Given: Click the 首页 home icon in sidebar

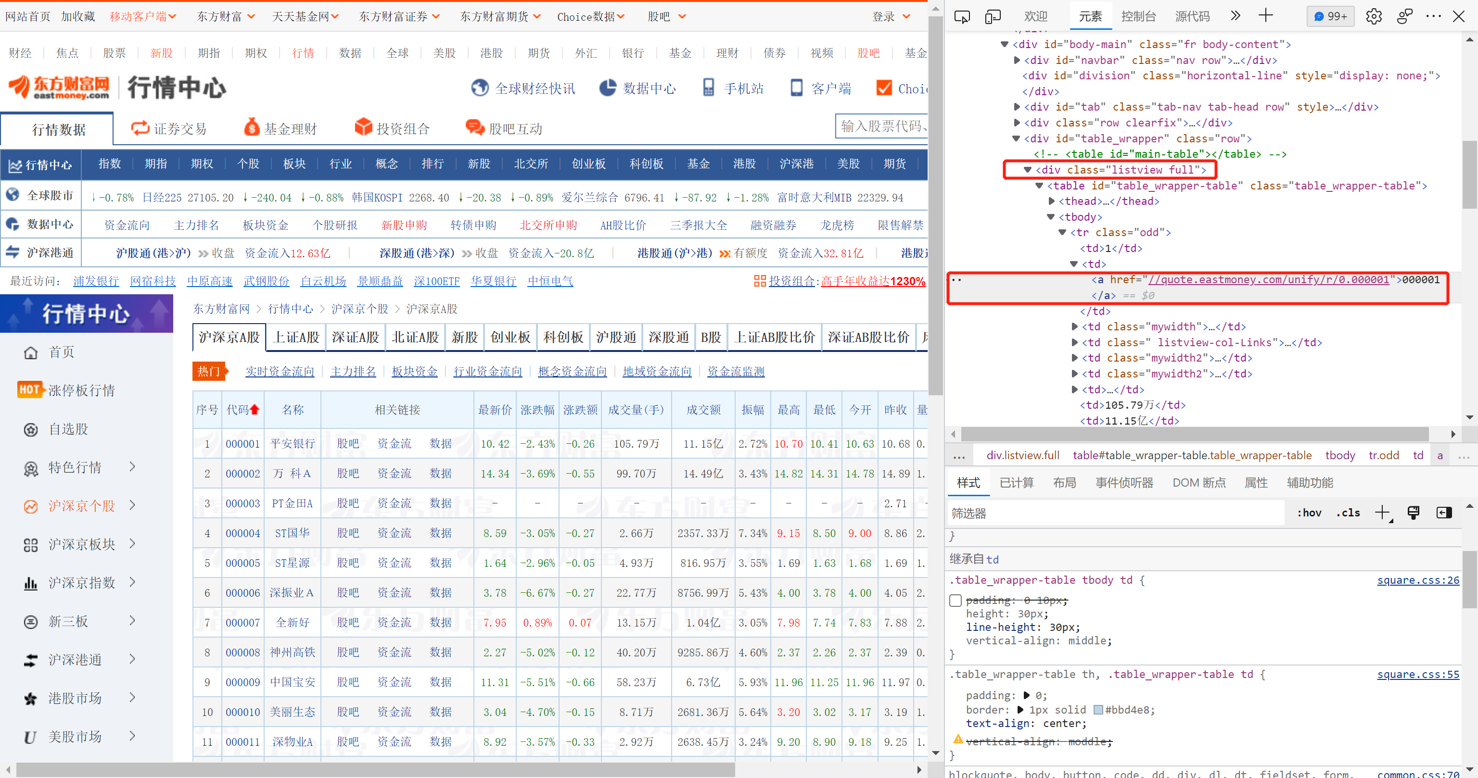Looking at the screenshot, I should point(30,352).
